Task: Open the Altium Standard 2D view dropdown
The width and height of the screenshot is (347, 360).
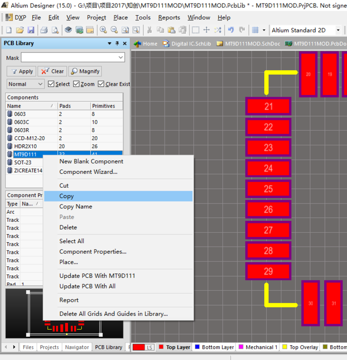Action: tap(338, 30)
